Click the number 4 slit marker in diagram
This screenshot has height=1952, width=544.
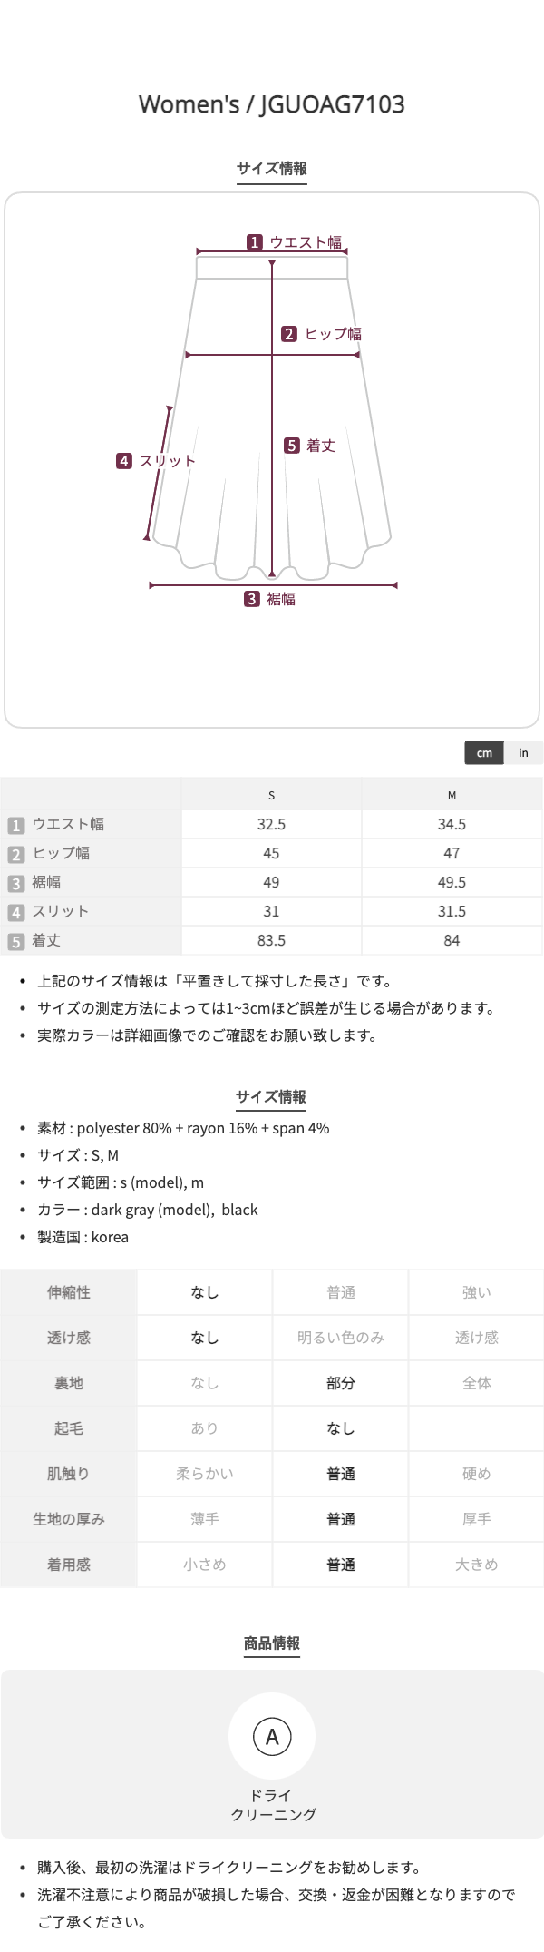[124, 461]
